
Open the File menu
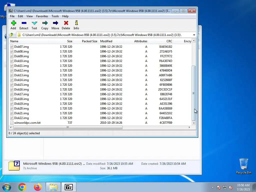[12, 16]
